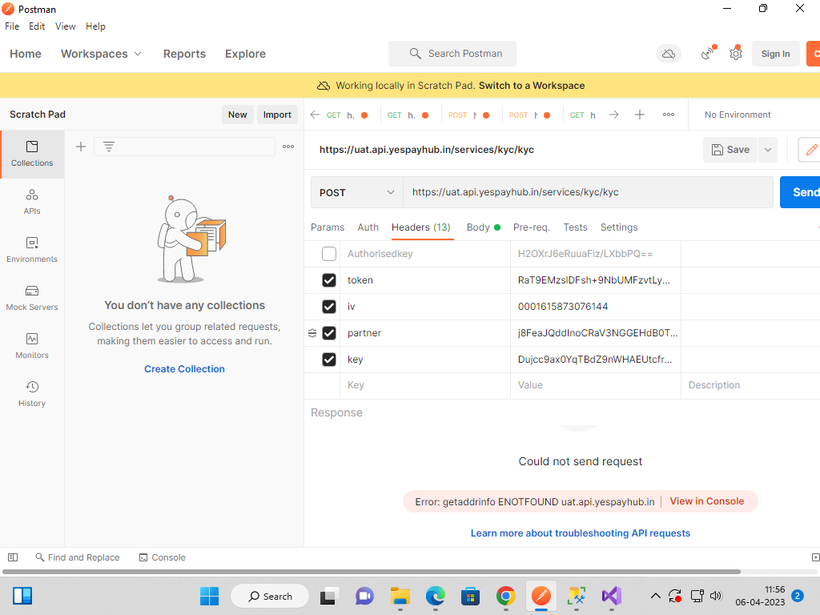Image resolution: width=820 pixels, height=615 pixels.
Task: Expand the Save options dropdown arrow
Action: coord(768,150)
